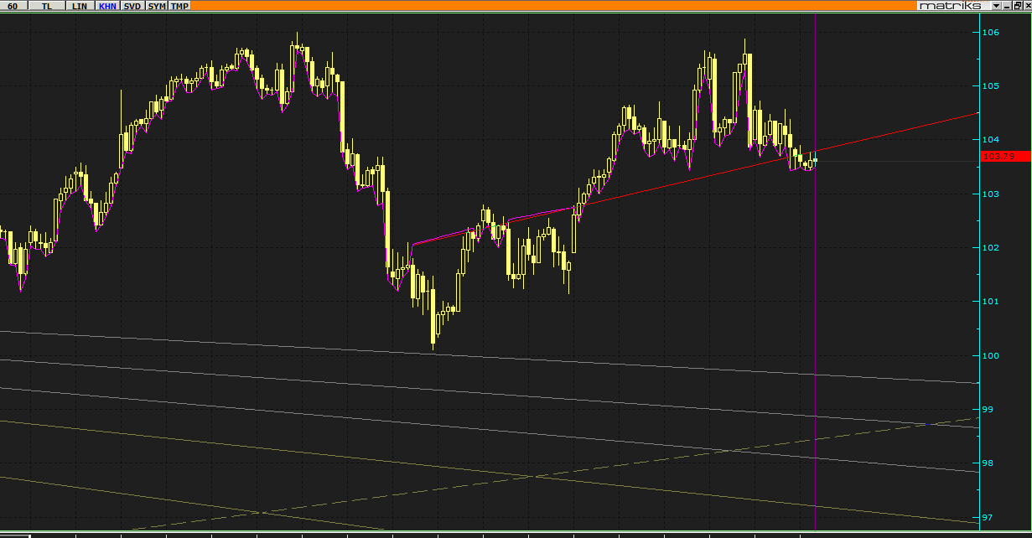Minimize the chart window
This screenshot has height=538, width=1032.
tap(1006, 6)
